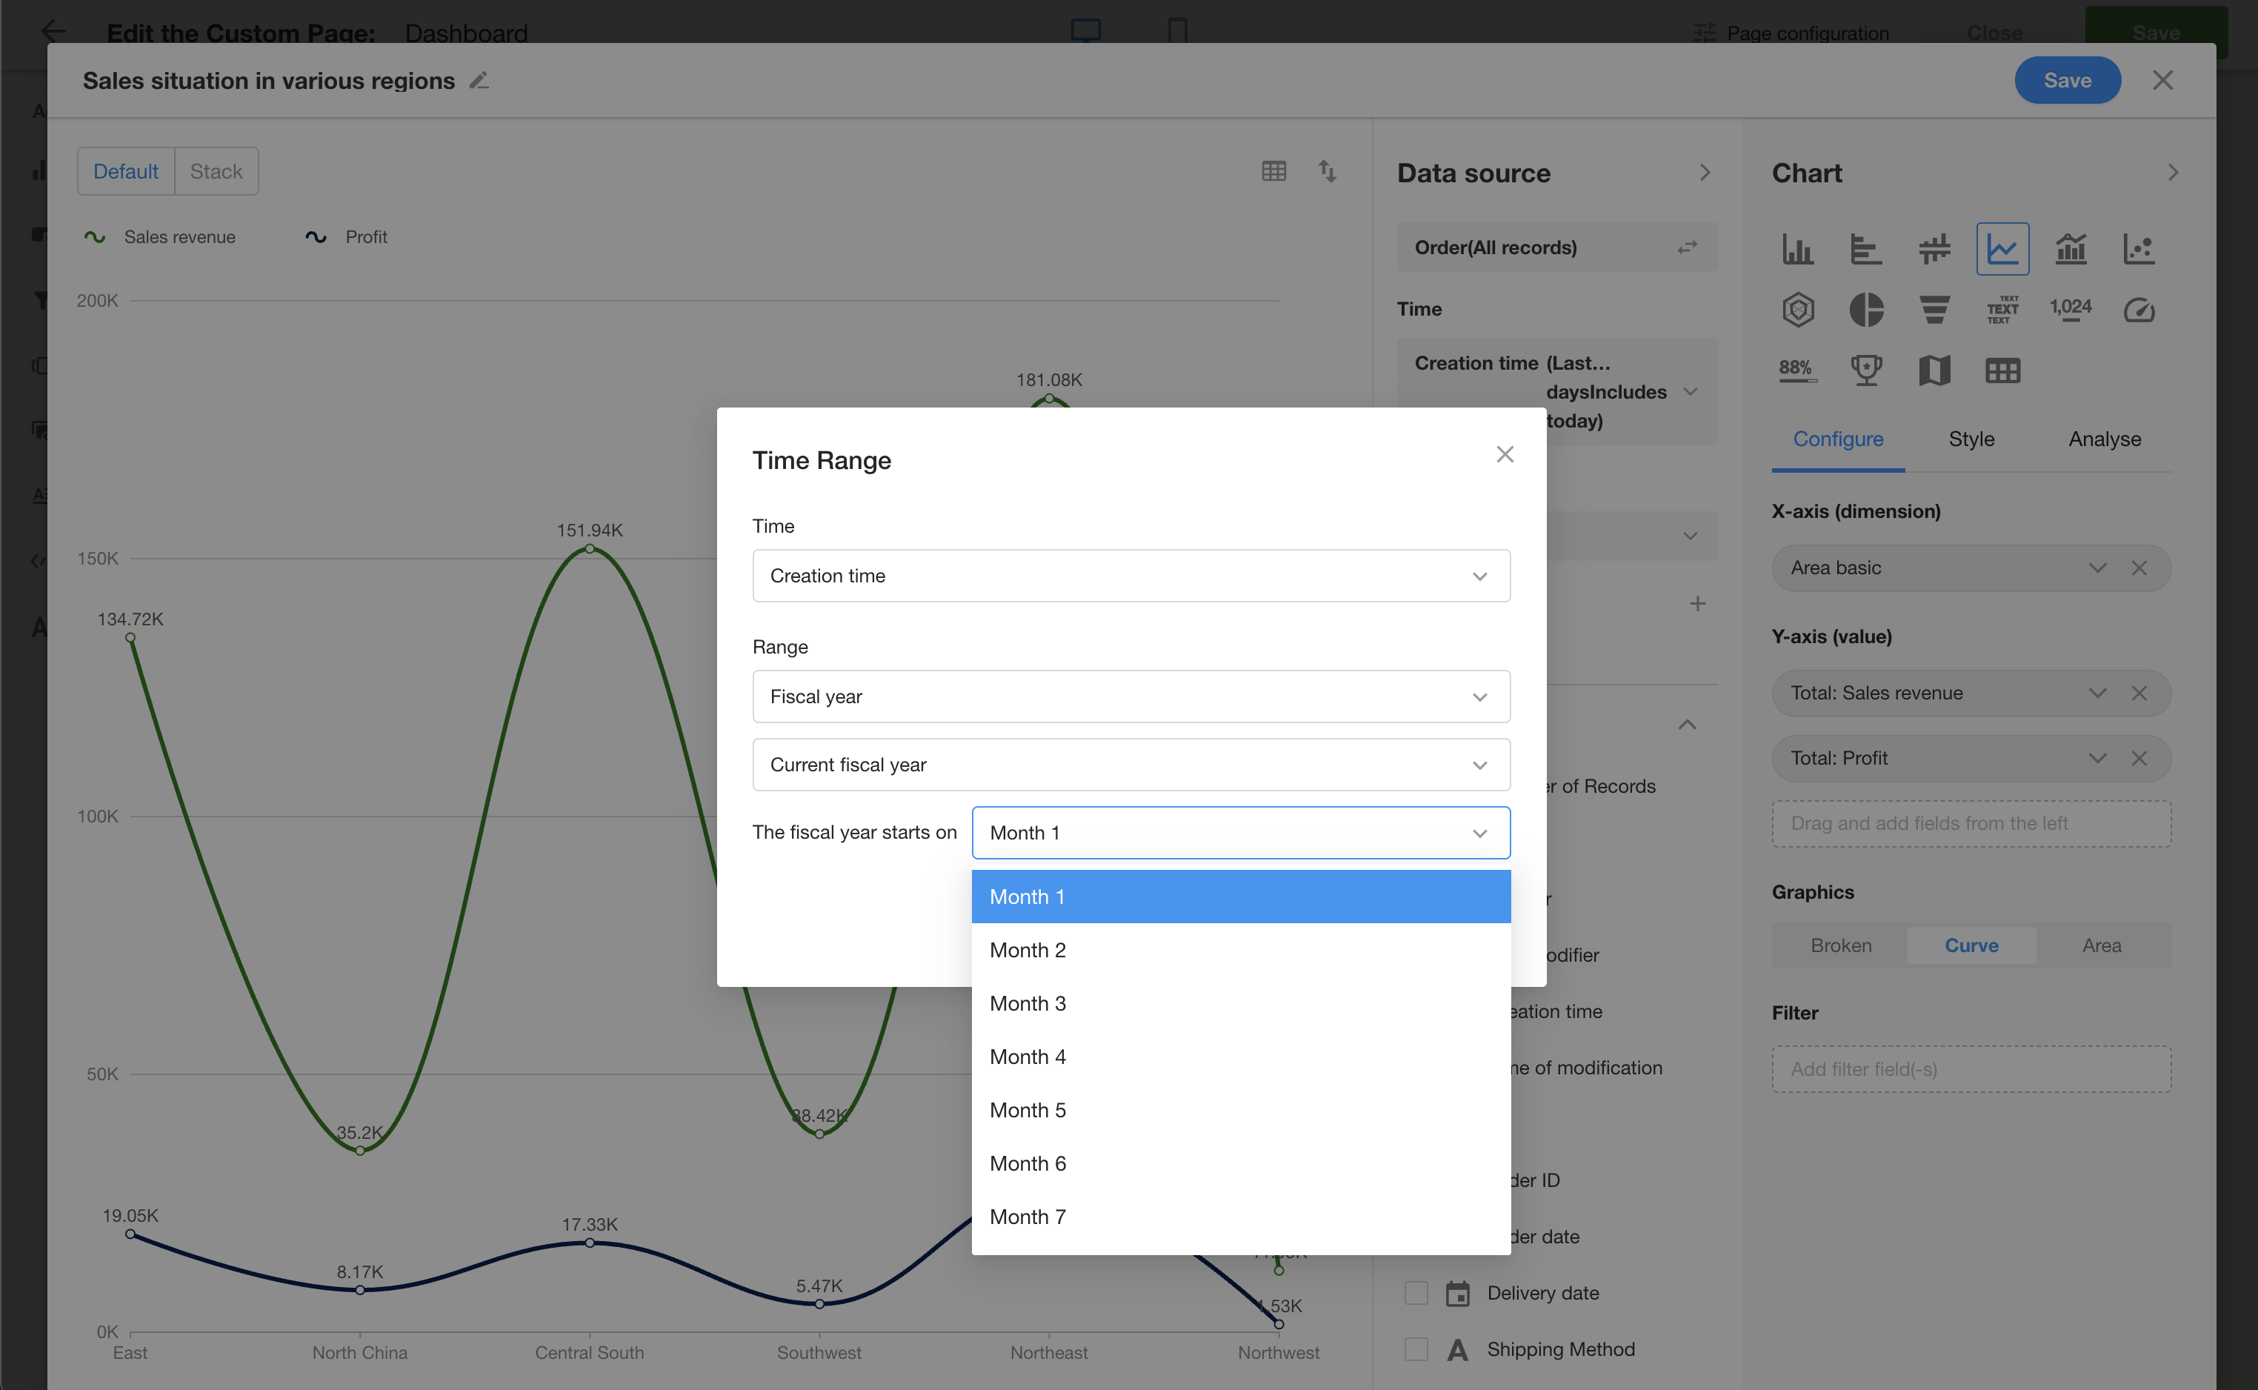Swap data source on Order(All records)
Image resolution: width=2258 pixels, height=1390 pixels.
(x=1688, y=247)
